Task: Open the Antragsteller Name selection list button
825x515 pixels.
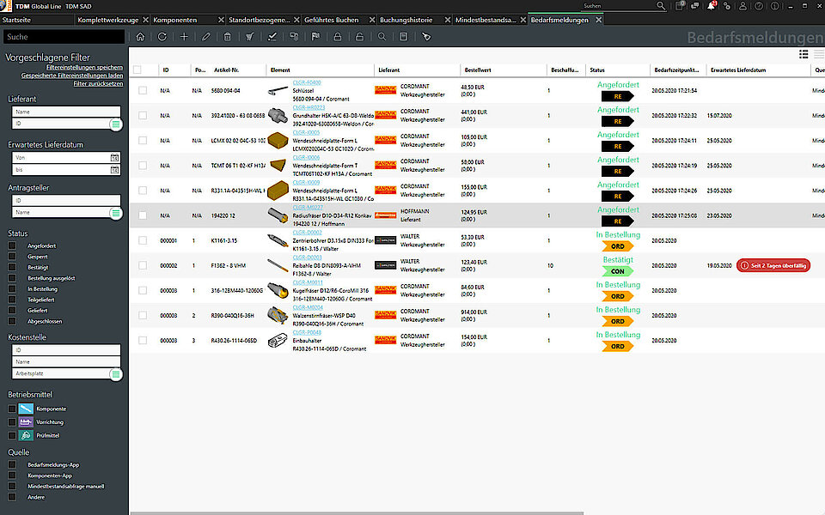Action: 116,213
